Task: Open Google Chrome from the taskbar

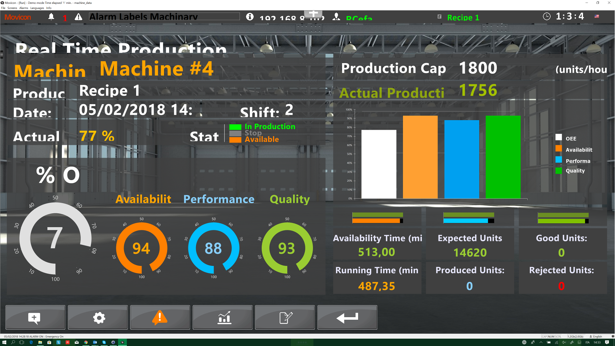Action: [x=86, y=342]
